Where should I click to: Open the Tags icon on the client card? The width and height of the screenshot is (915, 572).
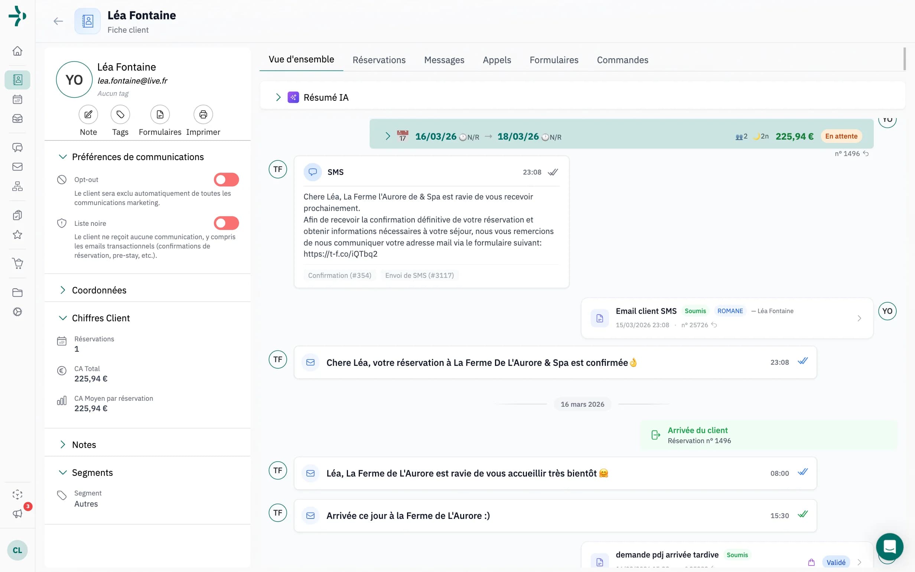pyautogui.click(x=120, y=114)
